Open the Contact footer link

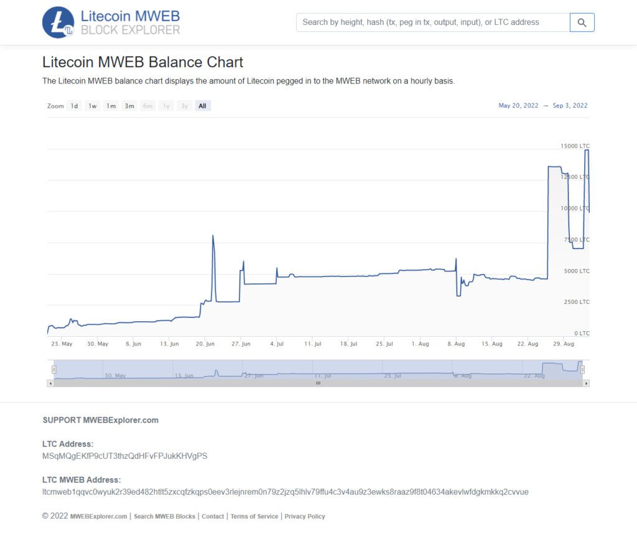click(x=213, y=517)
